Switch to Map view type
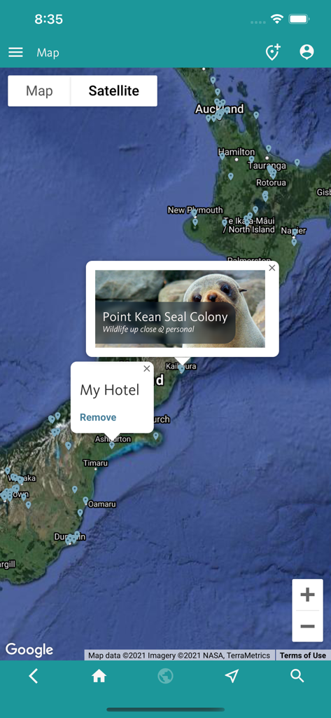Image resolution: width=331 pixels, height=718 pixels. pos(39,90)
